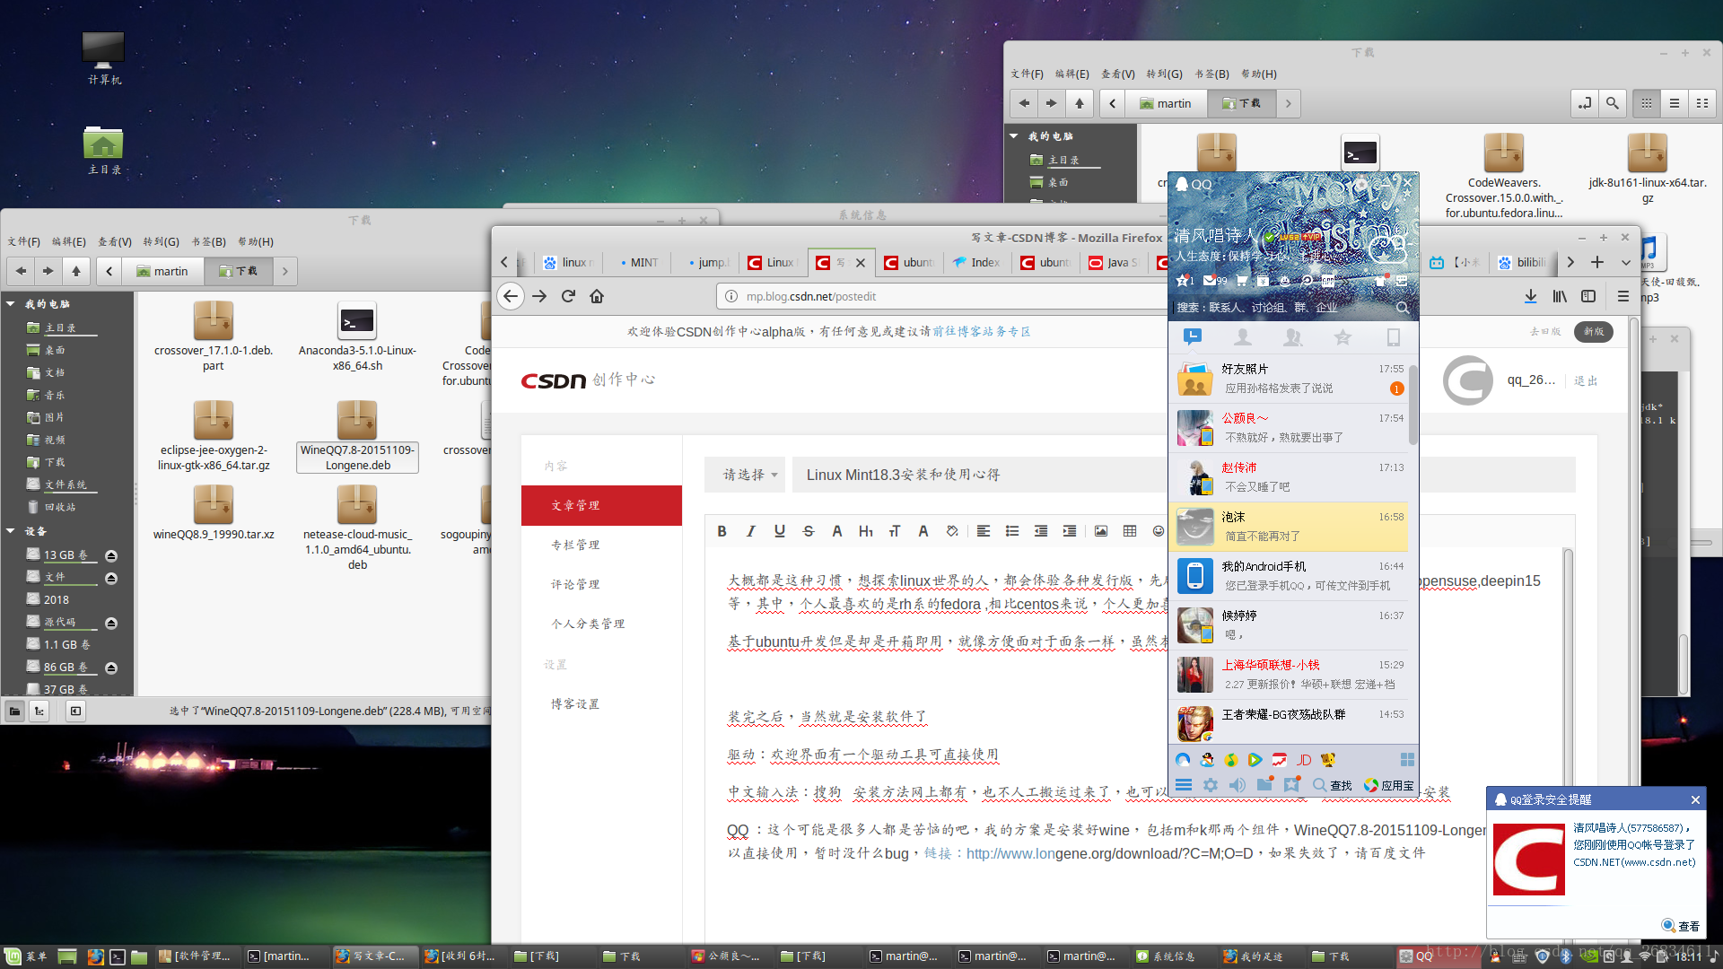1723x969 pixels.
Task: Eject the 86 GB 卷 volume
Action: pyautogui.click(x=111, y=668)
